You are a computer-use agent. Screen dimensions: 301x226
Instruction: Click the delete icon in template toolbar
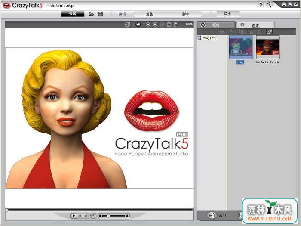(x=260, y=32)
